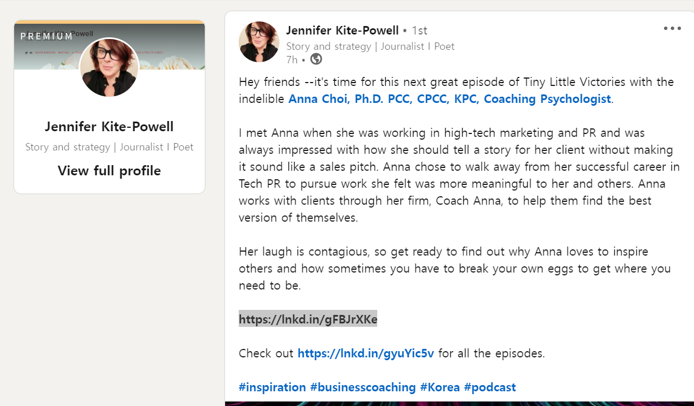The image size is (694, 406).
Task: Open Jennifer Kite-Powell name in sidebar card
Action: [x=109, y=127]
